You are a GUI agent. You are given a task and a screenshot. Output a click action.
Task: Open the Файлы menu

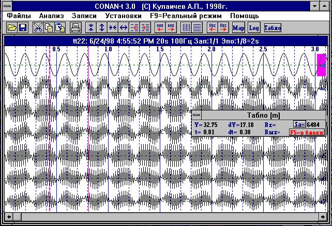[19, 16]
